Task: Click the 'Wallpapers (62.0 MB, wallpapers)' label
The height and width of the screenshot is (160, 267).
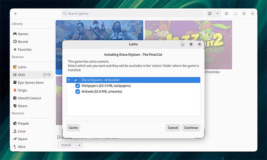Action: (106, 86)
